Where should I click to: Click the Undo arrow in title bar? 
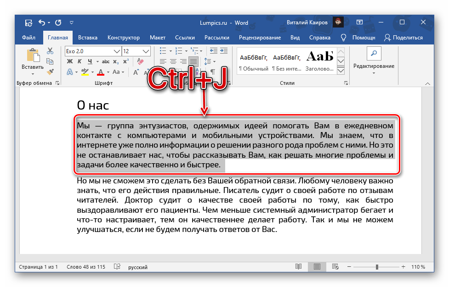(x=42, y=22)
